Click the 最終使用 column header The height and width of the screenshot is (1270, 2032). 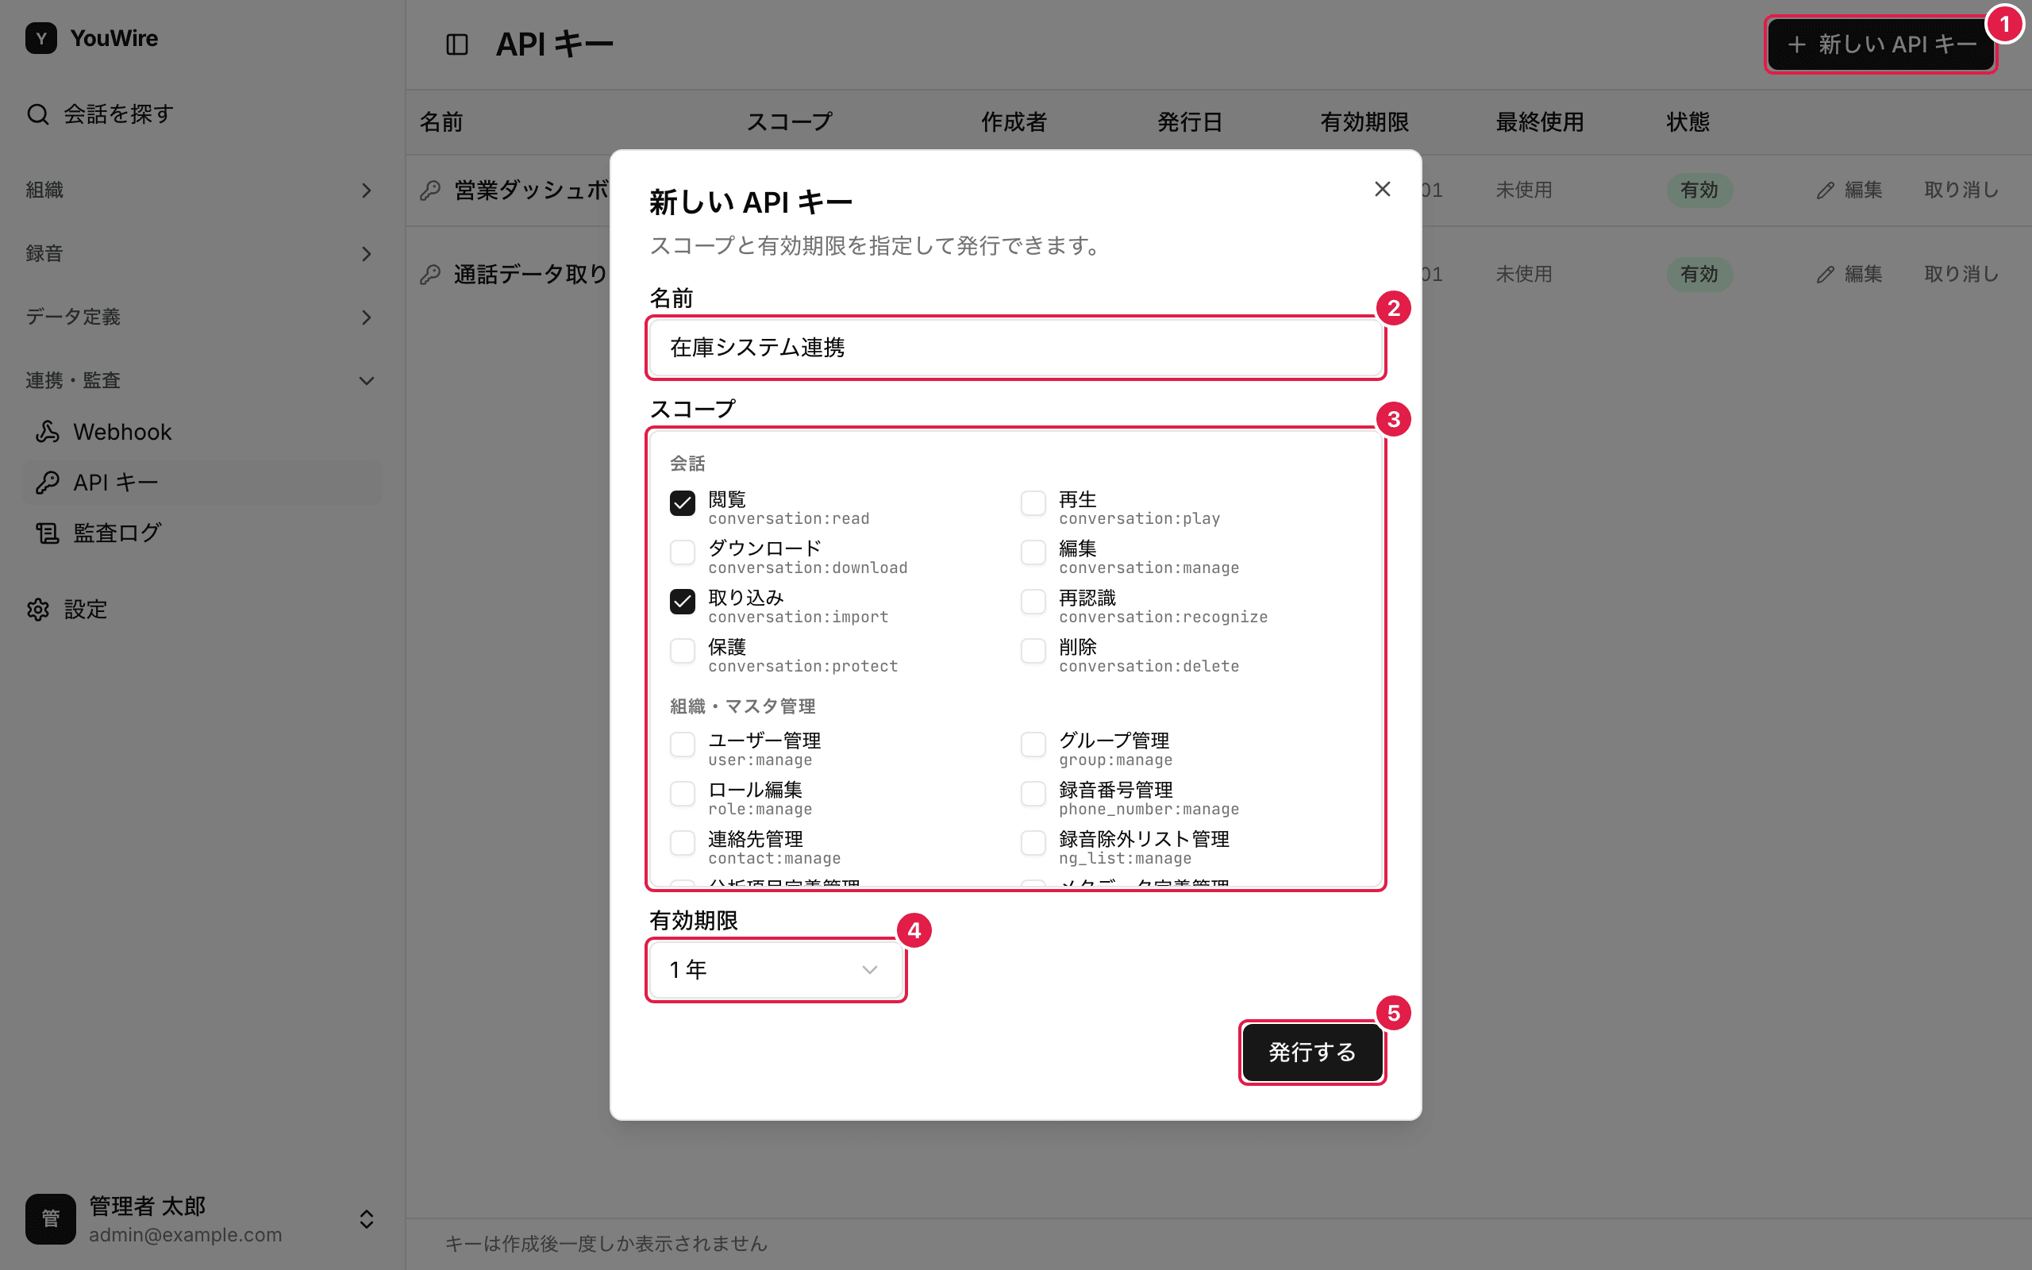tap(1540, 122)
